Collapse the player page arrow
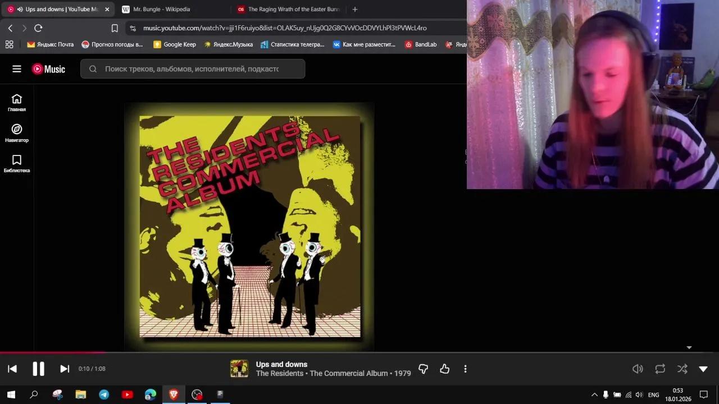This screenshot has height=404, width=719. pyautogui.click(x=703, y=369)
